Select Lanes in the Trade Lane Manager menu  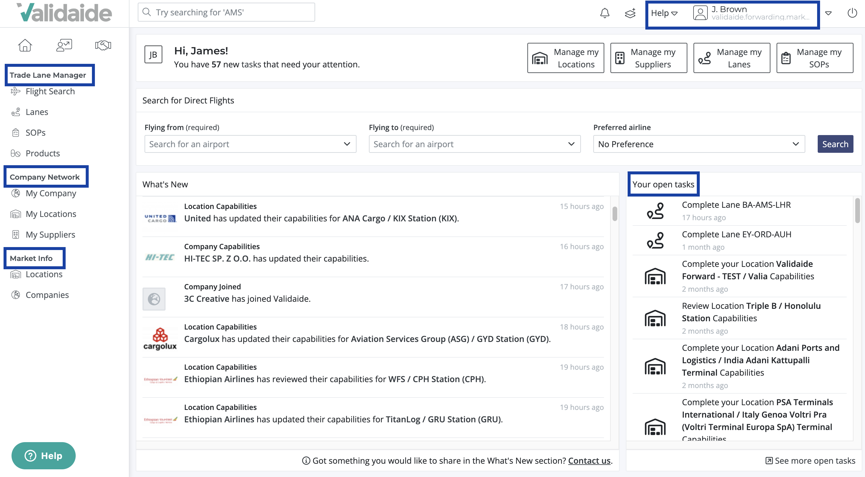pyautogui.click(x=37, y=112)
